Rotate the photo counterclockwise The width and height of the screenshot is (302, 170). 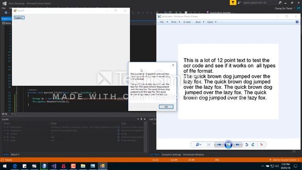(x=247, y=144)
